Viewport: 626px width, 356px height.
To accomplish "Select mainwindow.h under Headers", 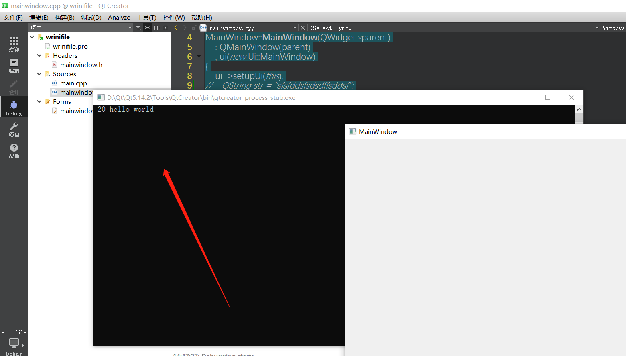I will [x=81, y=65].
